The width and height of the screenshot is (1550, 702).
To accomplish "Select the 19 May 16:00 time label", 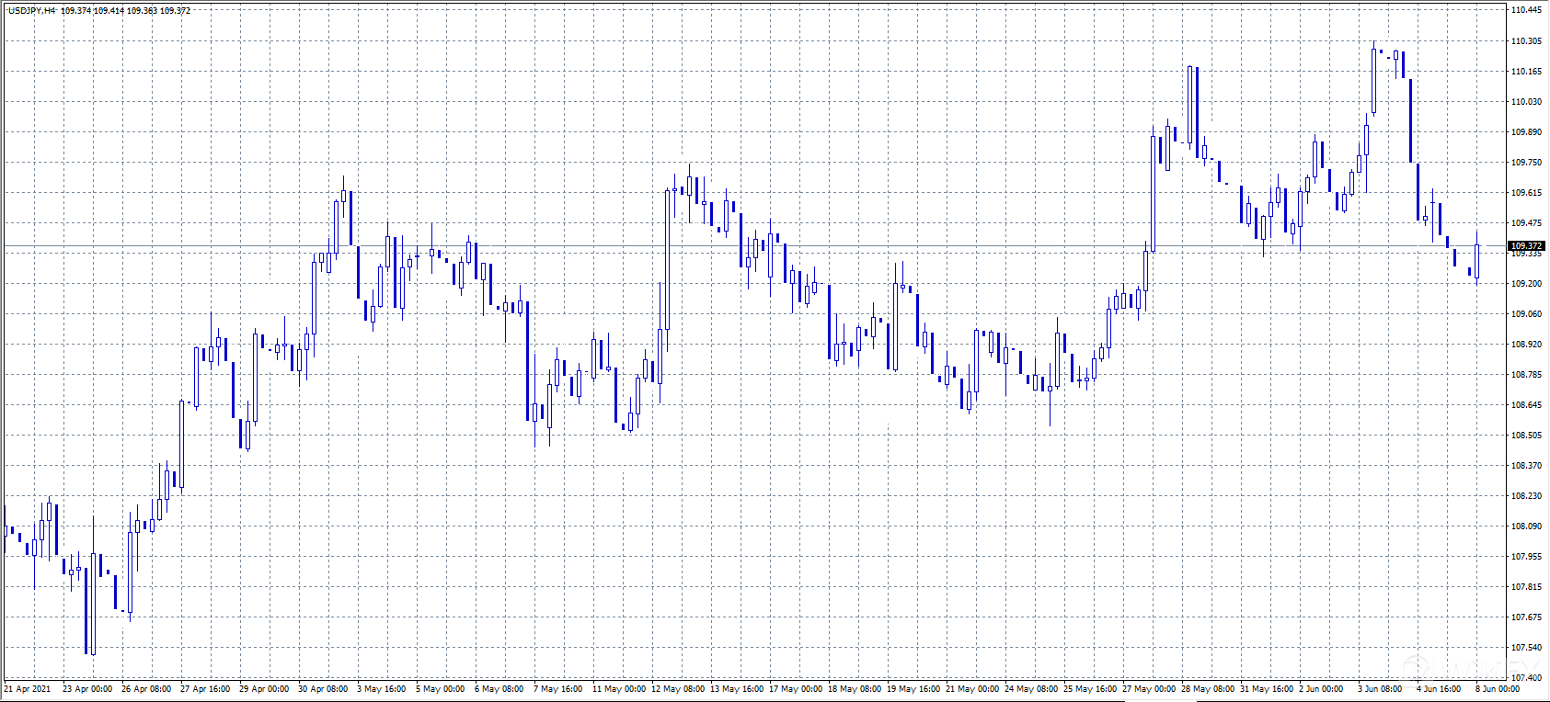I will tap(913, 688).
